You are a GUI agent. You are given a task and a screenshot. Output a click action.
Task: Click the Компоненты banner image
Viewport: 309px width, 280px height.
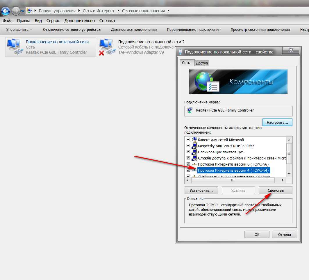[238, 81]
